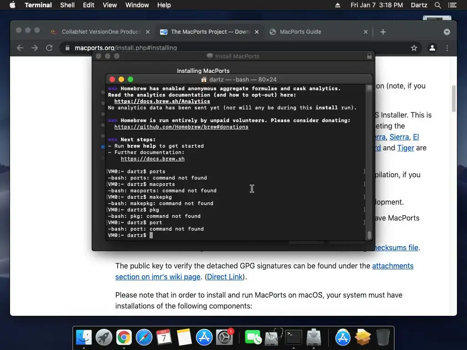
Task: Open section on jmr's wiki page link
Action: point(158,277)
